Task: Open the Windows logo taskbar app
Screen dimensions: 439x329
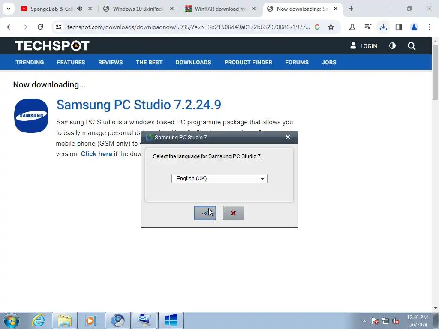Action: pyautogui.click(x=171, y=320)
